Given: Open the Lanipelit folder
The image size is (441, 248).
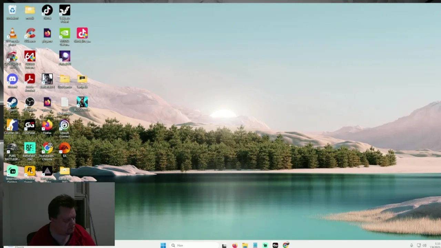Looking at the screenshot, I should [x=82, y=81].
